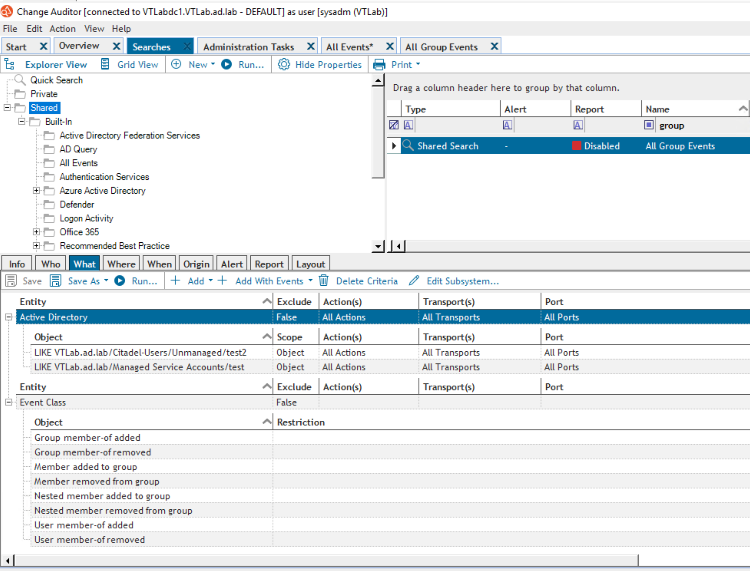Image resolution: width=750 pixels, height=571 pixels.
Task: Select the AD Query folder
Action: (x=78, y=149)
